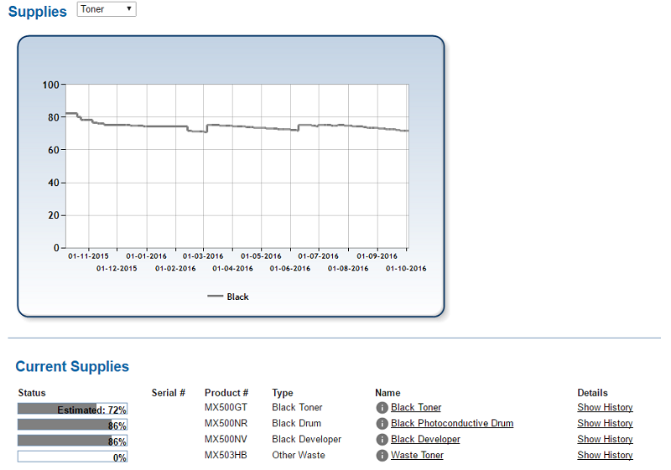Click the Waste Toner 0% progress bar
671x470 pixels.
(x=72, y=457)
